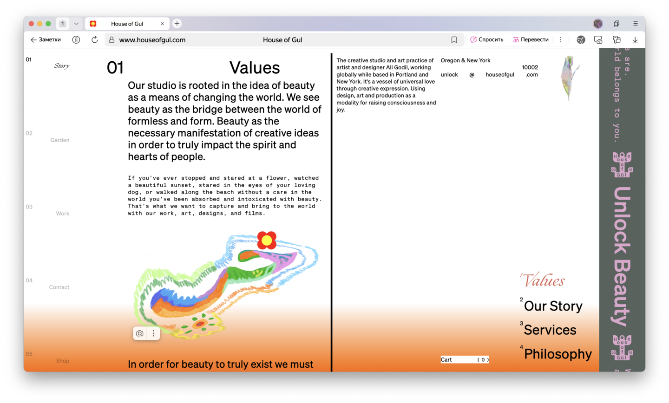Viewport: 669px width, 403px height.
Task: Jump to Services in the section list
Action: coord(550,330)
